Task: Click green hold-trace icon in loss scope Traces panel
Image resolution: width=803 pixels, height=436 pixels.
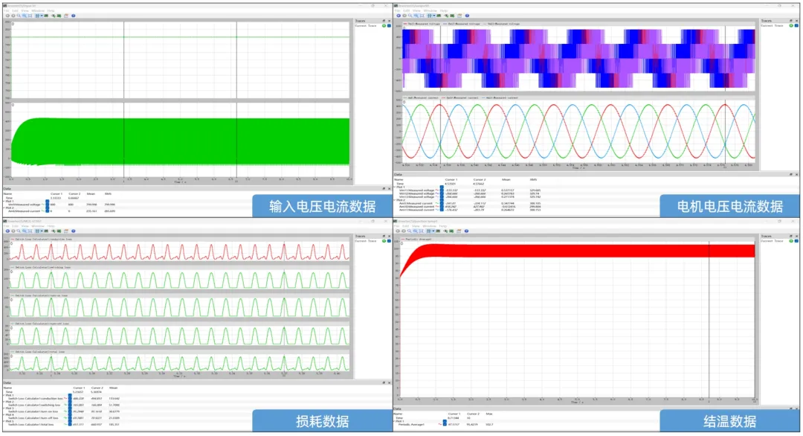Action: point(384,241)
